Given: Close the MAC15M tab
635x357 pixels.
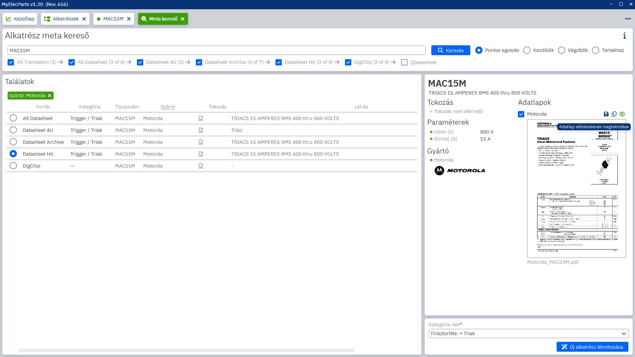Looking at the screenshot, I should (x=129, y=19).
